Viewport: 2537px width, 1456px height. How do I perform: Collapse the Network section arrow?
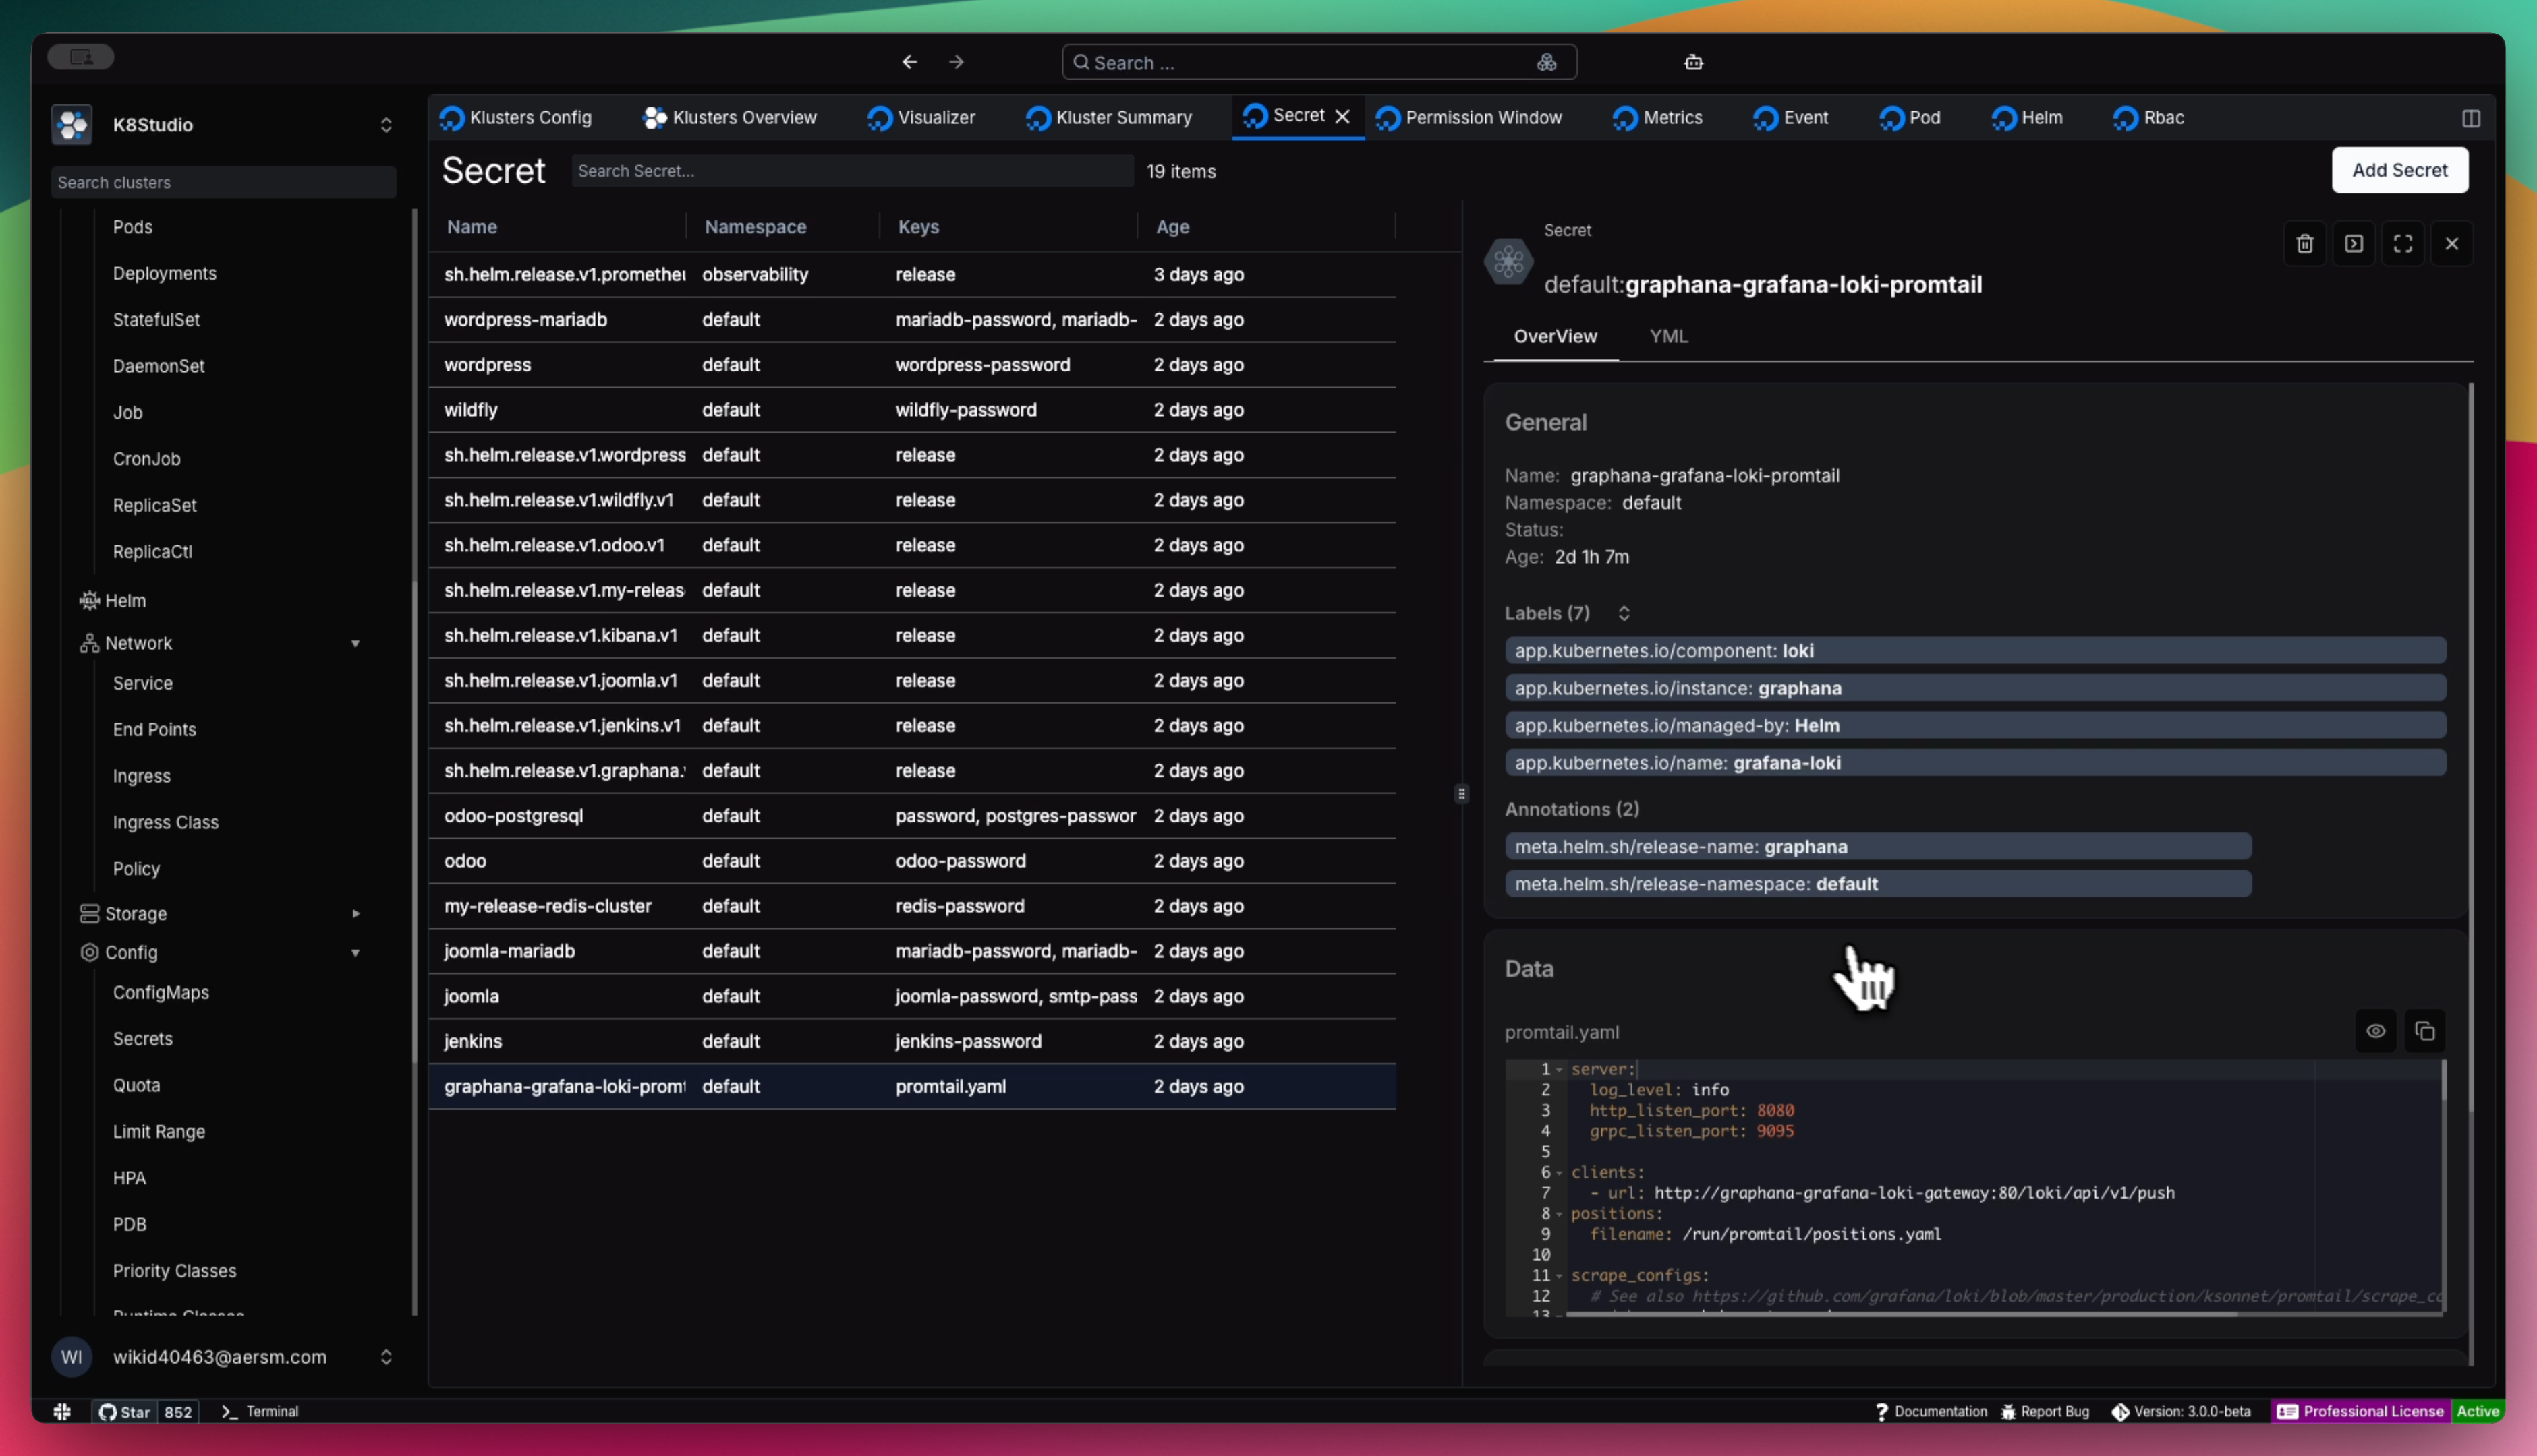[x=355, y=643]
